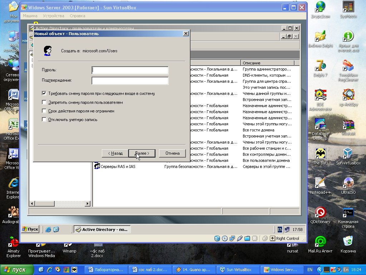Click the horizontal scrollbar thumb in tree pane
The image size is (366, 275).
45,203
